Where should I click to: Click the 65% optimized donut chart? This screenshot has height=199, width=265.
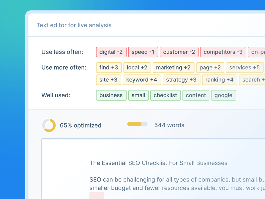(49, 125)
